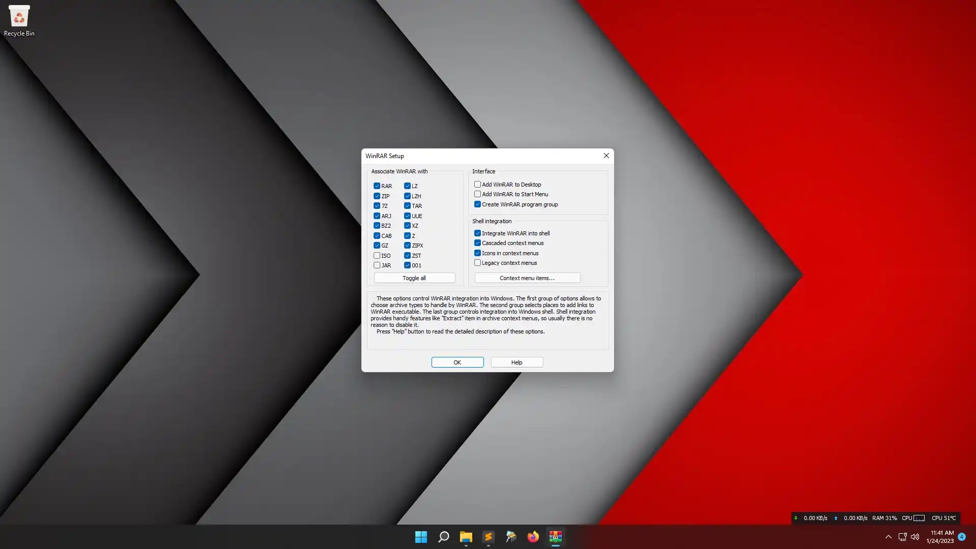Close the WinRAR Setup dialog
Screen dimensions: 976x549
tap(606, 156)
